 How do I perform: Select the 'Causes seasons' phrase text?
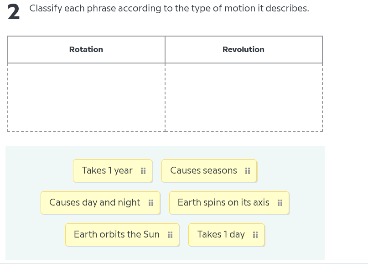pos(203,170)
